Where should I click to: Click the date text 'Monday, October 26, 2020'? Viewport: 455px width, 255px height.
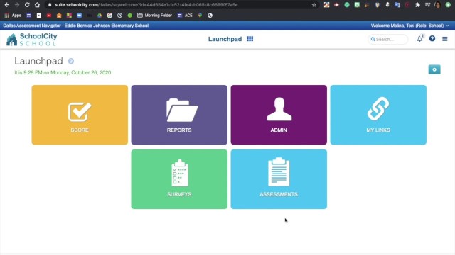tap(80, 72)
